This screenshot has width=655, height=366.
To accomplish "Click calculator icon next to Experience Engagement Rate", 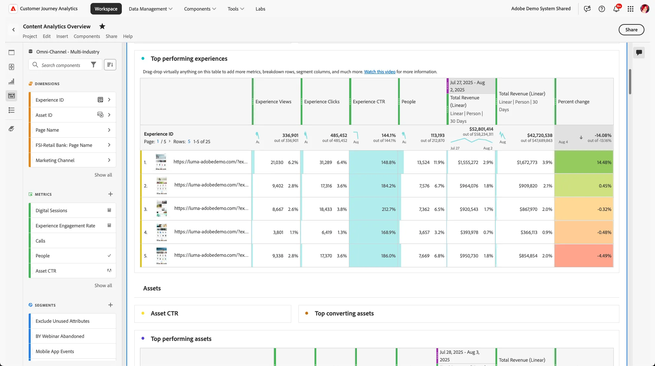I will point(109,225).
